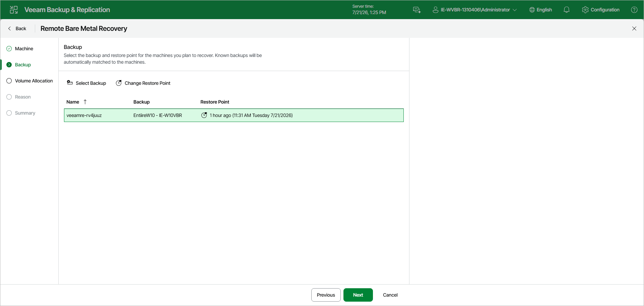Click the Change Restore Point clock icon
Screen dimensions: 644x306
tap(119, 83)
